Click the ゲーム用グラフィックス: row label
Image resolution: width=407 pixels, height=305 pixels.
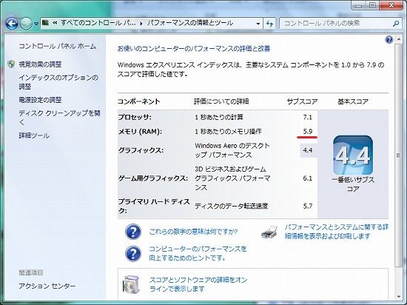[x=153, y=178]
